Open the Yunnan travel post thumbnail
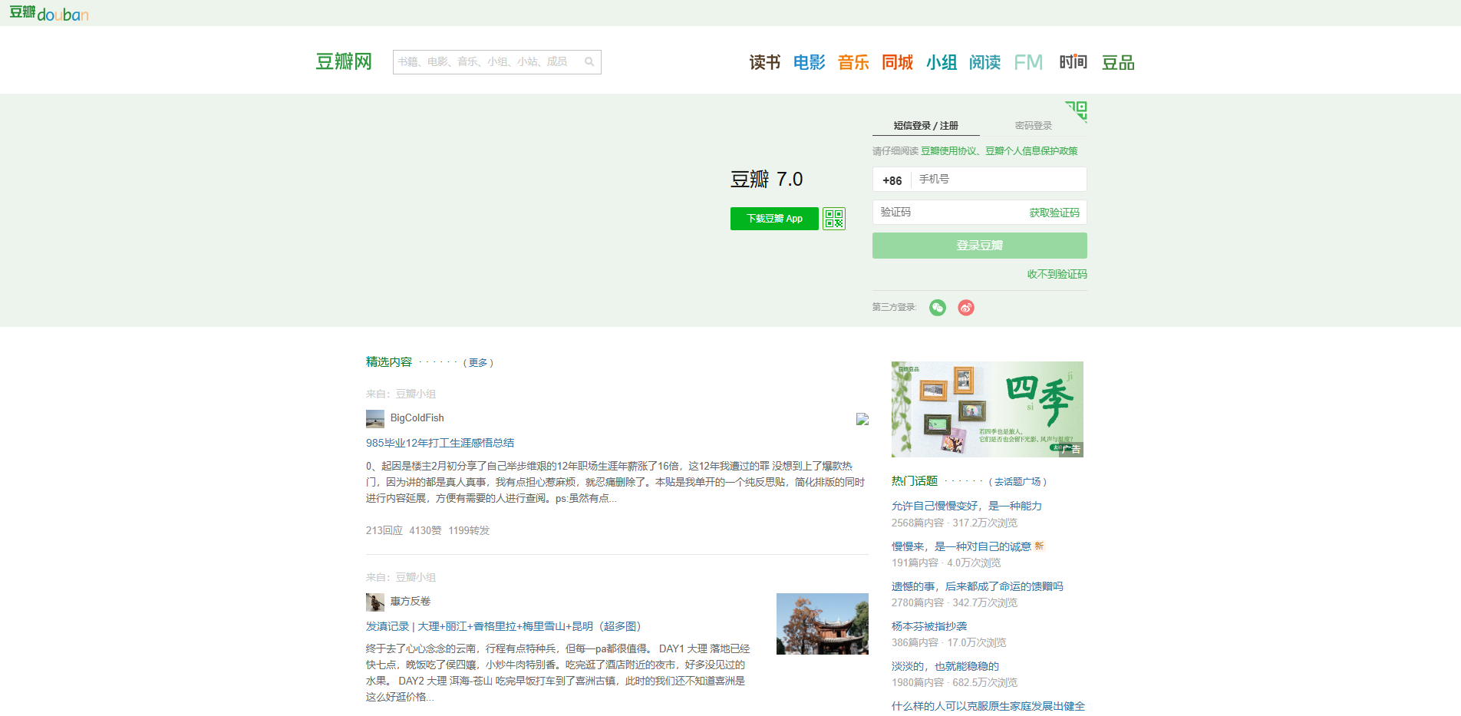Viewport: 1461px width, 716px height. (x=822, y=624)
